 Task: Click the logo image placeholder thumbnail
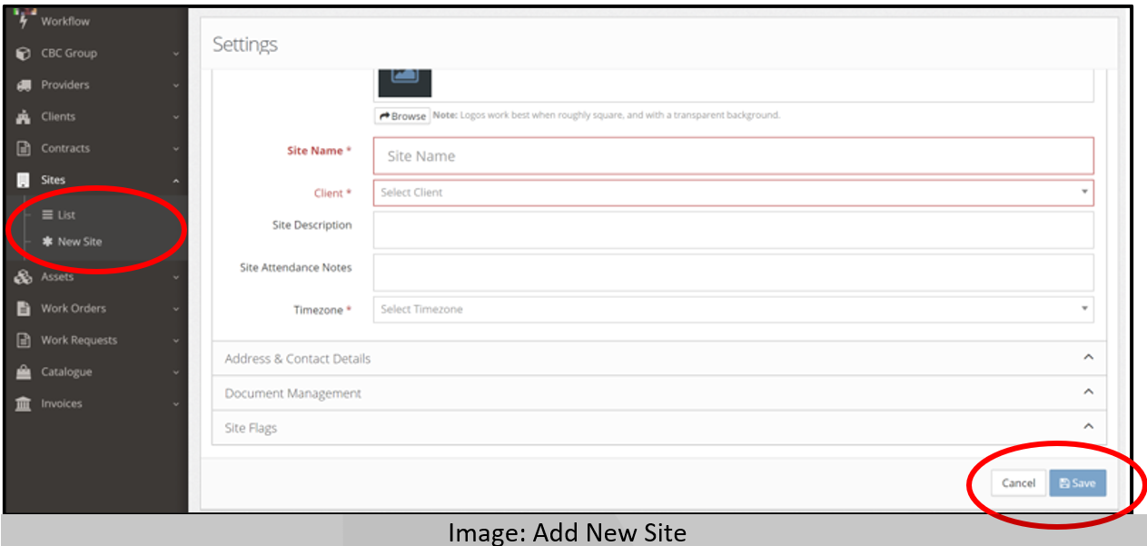coord(404,80)
